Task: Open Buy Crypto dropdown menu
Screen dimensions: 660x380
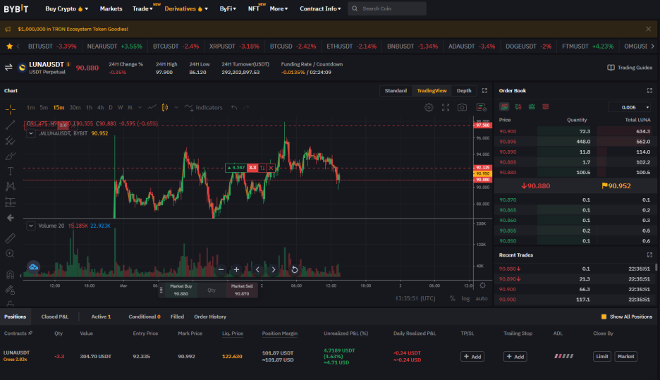Action: [x=66, y=8]
